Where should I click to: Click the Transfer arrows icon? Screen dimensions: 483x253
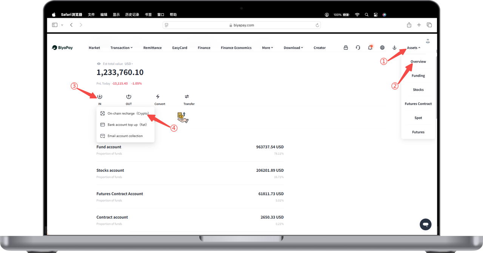click(x=187, y=97)
